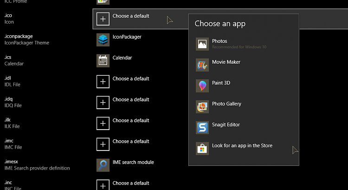
Task: Click the plus icon for .ico
Action: tap(103, 19)
